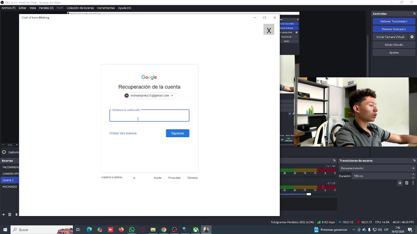Open Ayuda menu

tap(124, 8)
